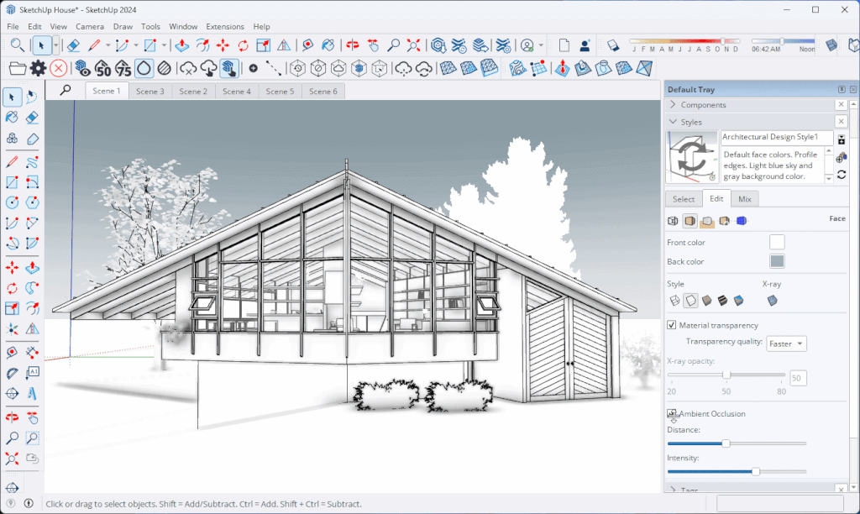Click the open folder icon in second toolbar
The image size is (860, 514).
(18, 69)
